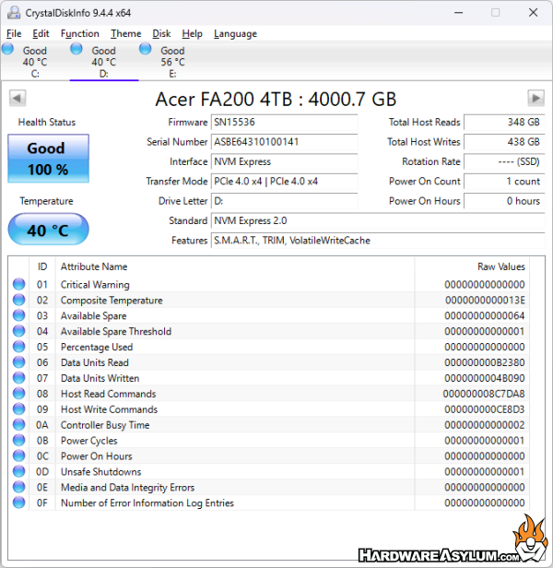Click status icon for Controller Busy Time

pos(18,424)
